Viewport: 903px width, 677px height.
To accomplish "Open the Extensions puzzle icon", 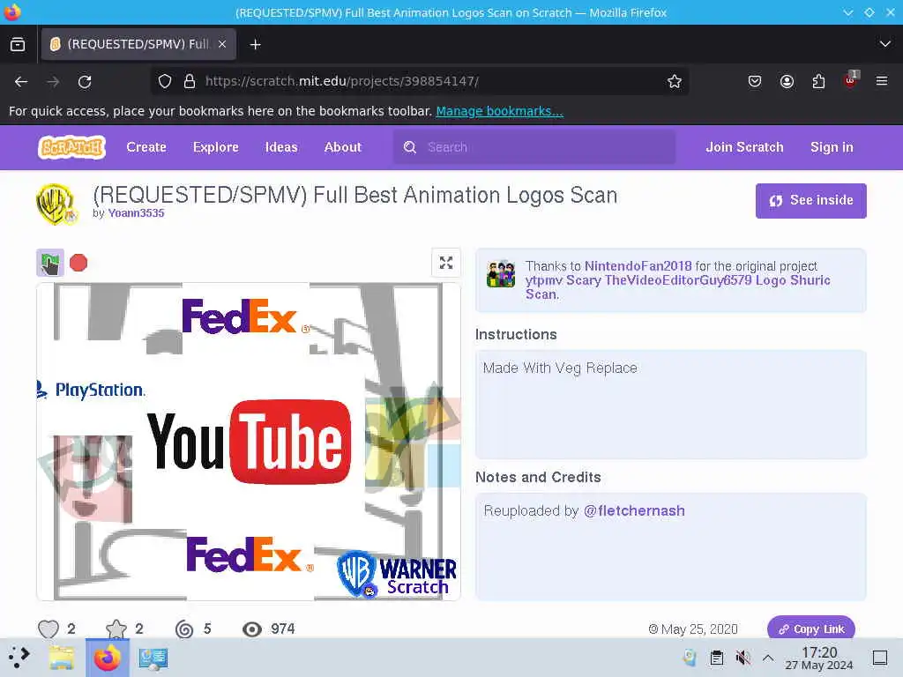I will (818, 81).
